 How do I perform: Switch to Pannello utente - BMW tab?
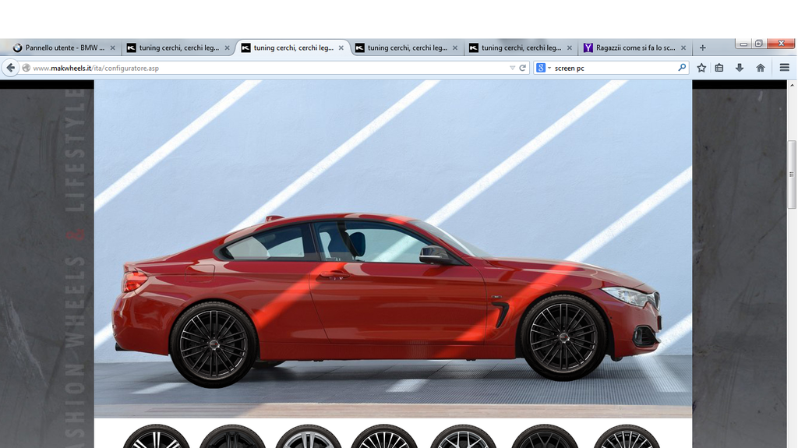click(x=65, y=48)
